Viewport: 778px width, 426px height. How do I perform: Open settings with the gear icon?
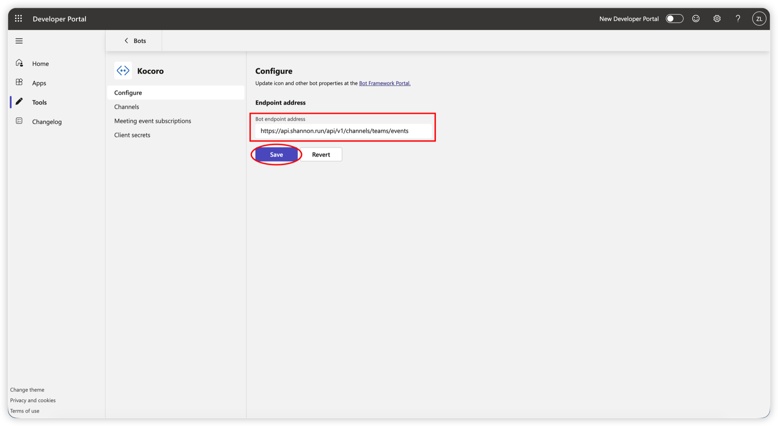[717, 19]
